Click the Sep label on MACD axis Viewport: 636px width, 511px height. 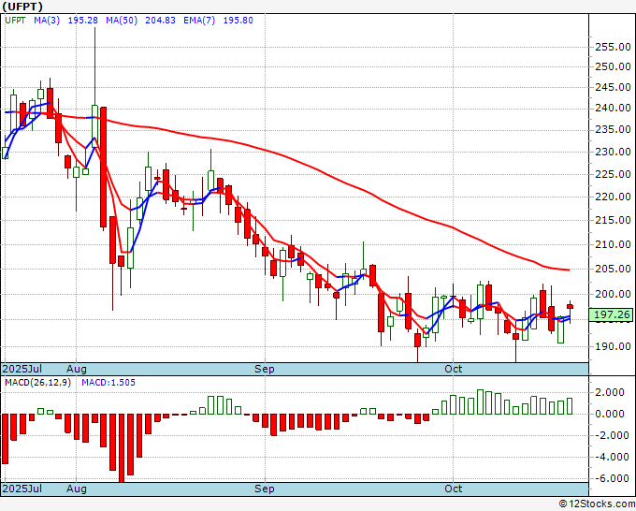[265, 489]
